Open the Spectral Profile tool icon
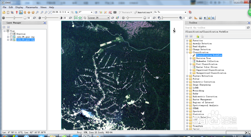The image size is (251, 137). click(101, 12)
